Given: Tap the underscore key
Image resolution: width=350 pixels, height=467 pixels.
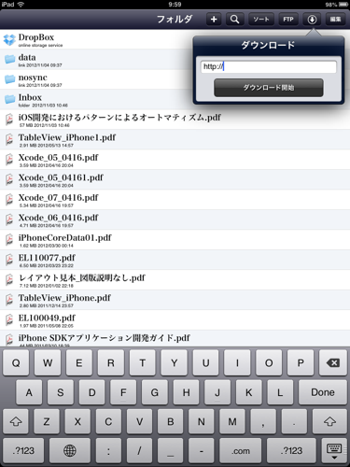Looking at the screenshot, I should click(x=171, y=450).
